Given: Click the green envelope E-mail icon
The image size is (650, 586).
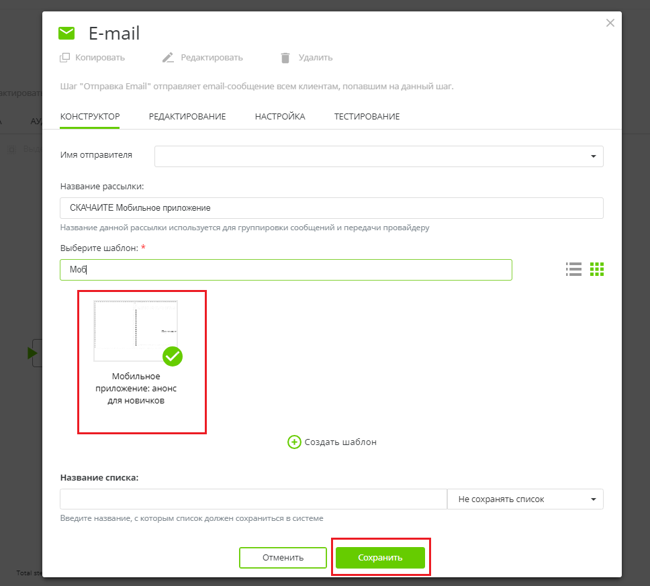Looking at the screenshot, I should pyautogui.click(x=66, y=32).
